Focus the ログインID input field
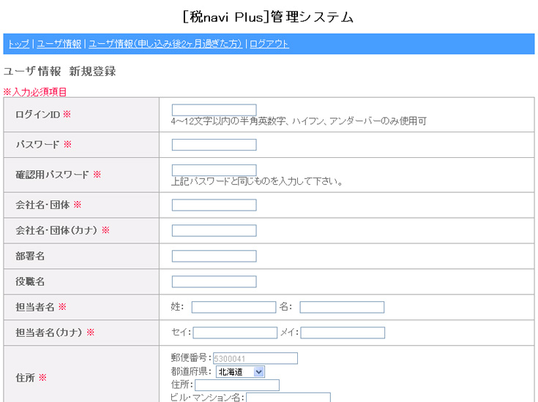The image size is (538, 402). pyautogui.click(x=214, y=110)
